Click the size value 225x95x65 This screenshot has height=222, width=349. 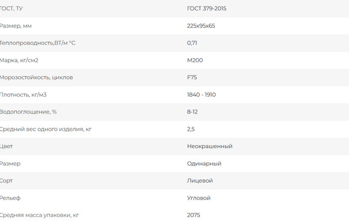pos(201,26)
